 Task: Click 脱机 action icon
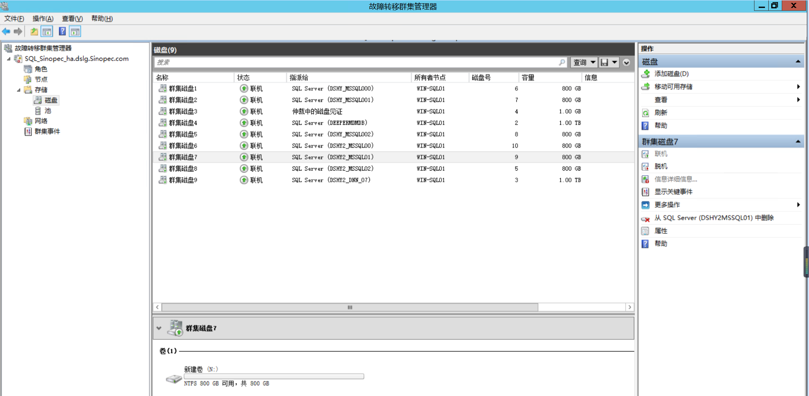[645, 166]
